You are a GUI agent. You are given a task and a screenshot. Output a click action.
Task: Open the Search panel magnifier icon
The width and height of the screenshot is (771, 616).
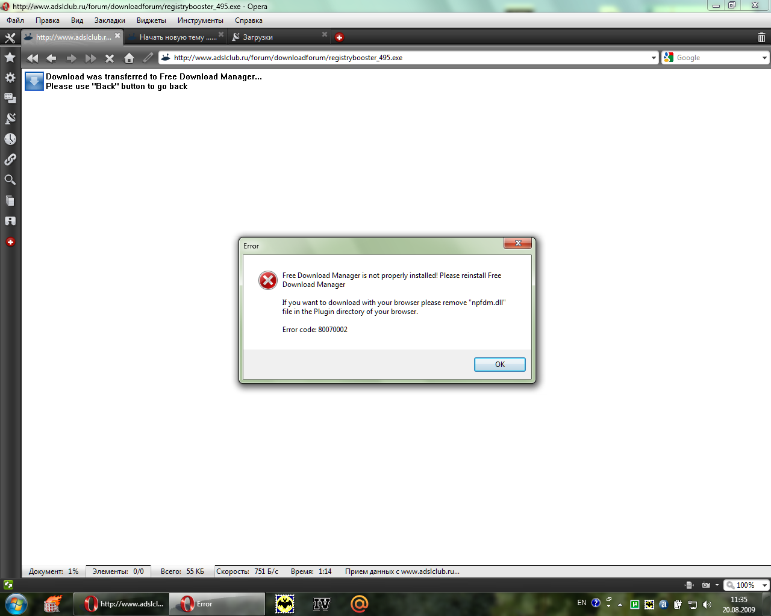click(10, 180)
